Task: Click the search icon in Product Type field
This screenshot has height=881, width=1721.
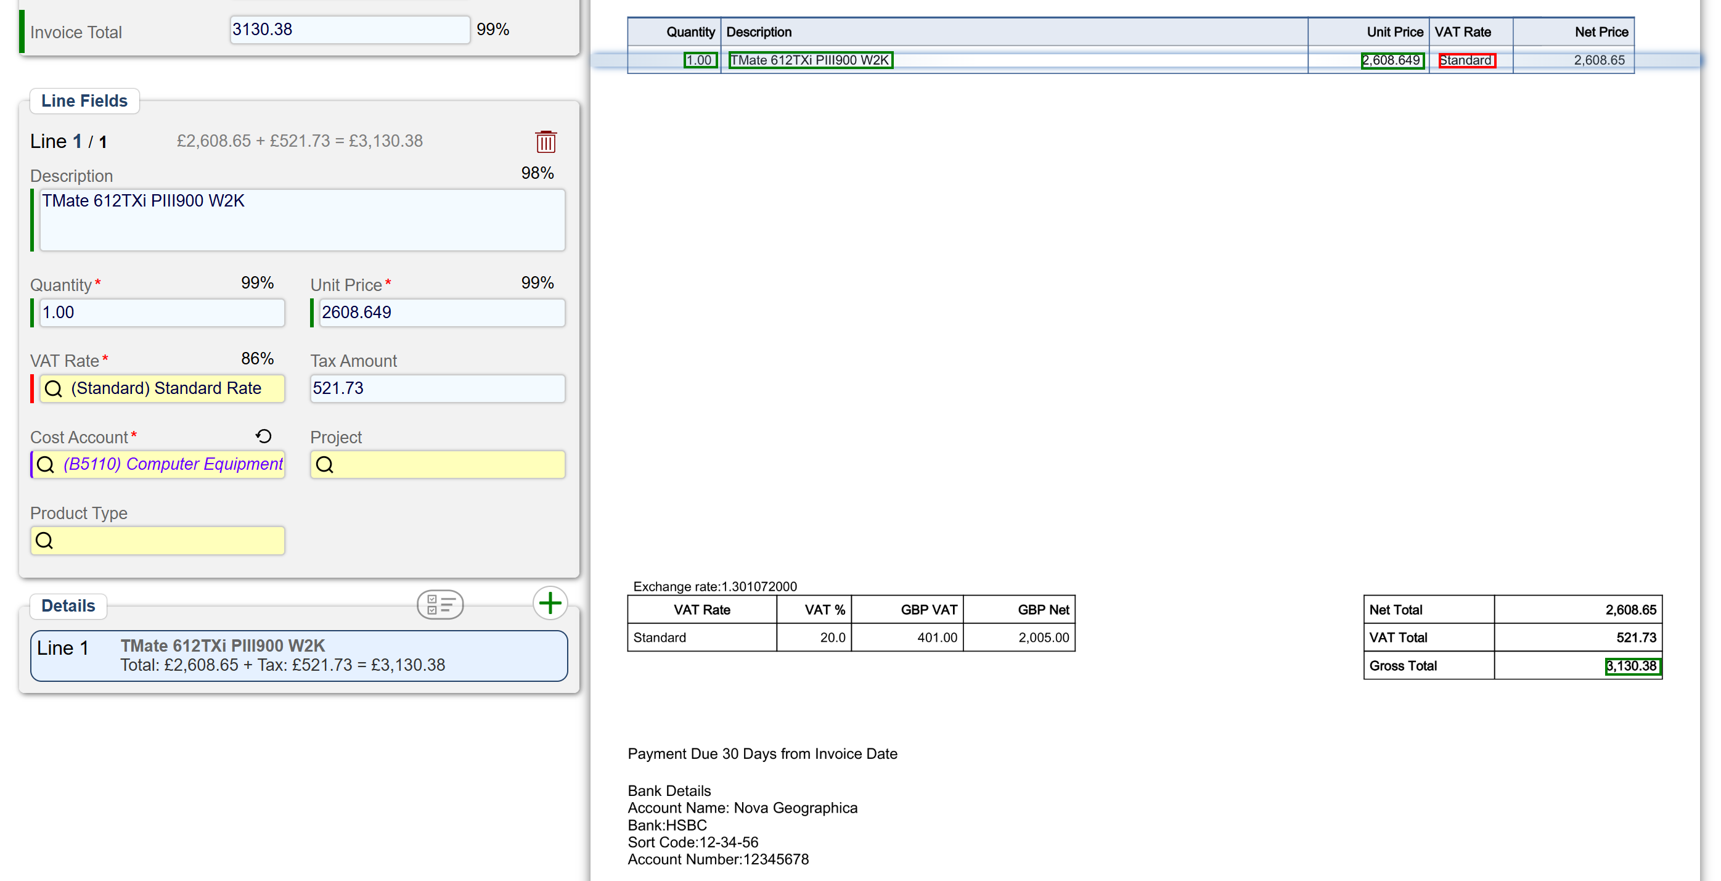Action: coord(44,541)
